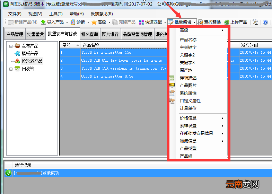
Task: Choose 产品组 from batch edit menu
Action: 186,156
